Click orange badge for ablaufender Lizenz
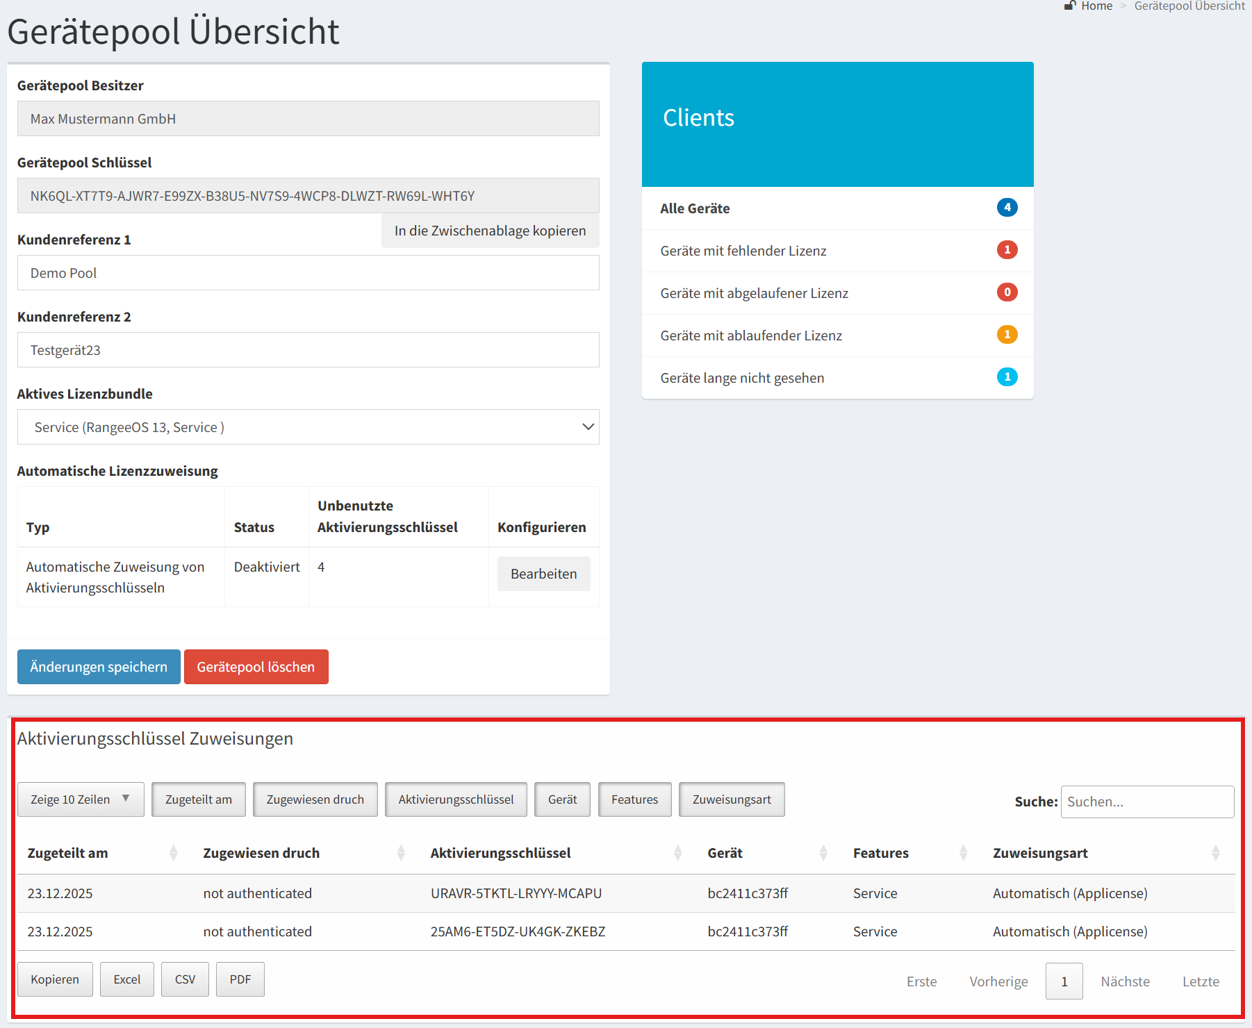 [1007, 335]
